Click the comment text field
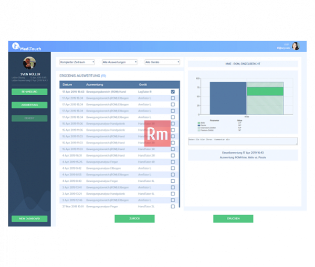315x267 pixels. pos(243,141)
